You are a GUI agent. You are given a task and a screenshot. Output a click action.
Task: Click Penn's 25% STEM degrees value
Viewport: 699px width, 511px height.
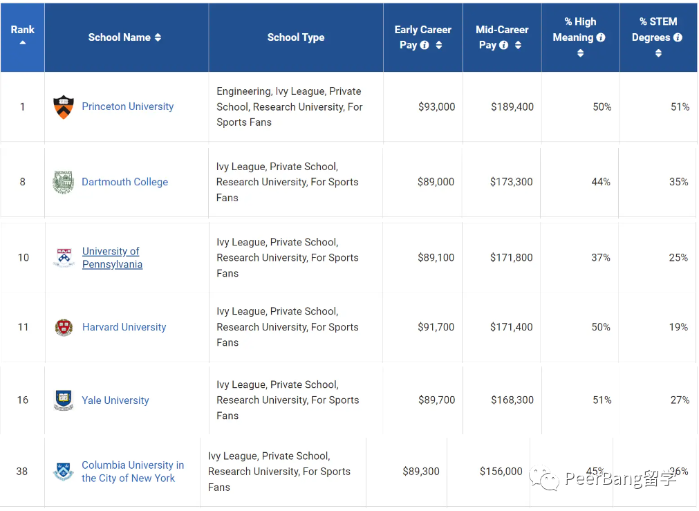point(678,258)
